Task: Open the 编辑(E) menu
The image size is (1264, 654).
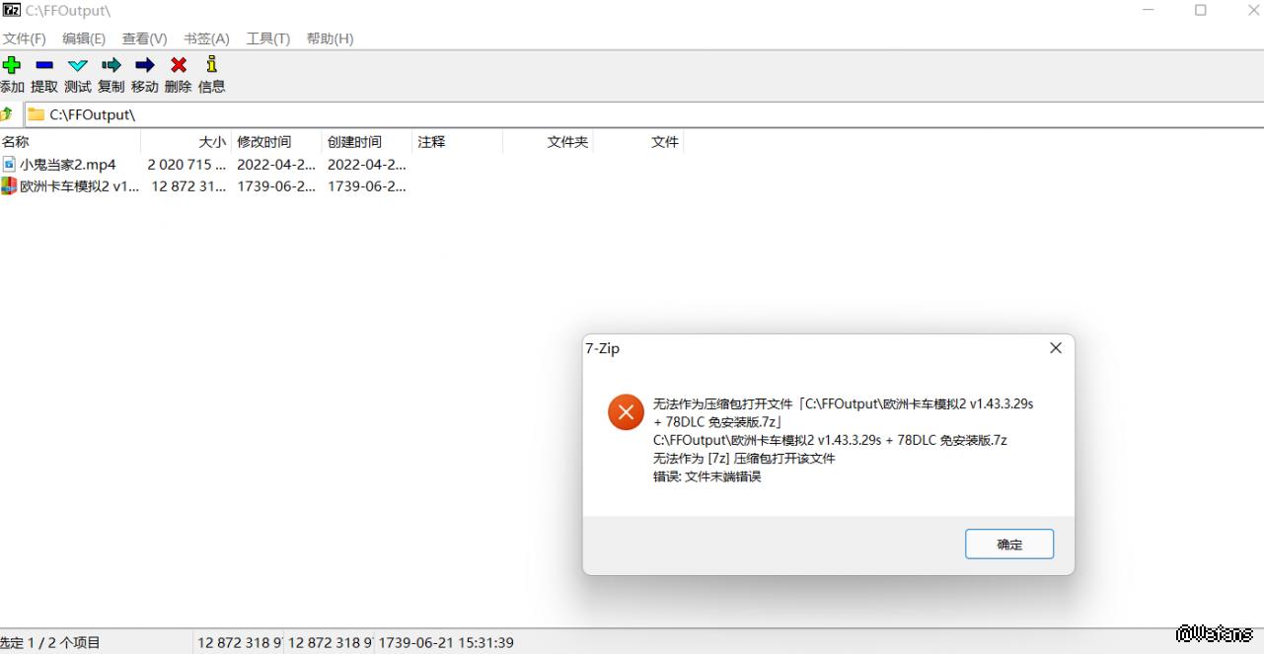Action: pyautogui.click(x=84, y=38)
